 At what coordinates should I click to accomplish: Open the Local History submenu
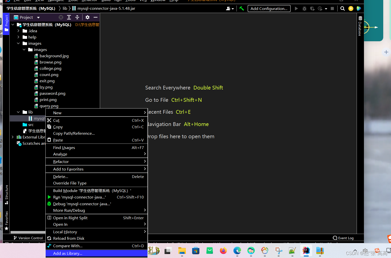click(96, 232)
